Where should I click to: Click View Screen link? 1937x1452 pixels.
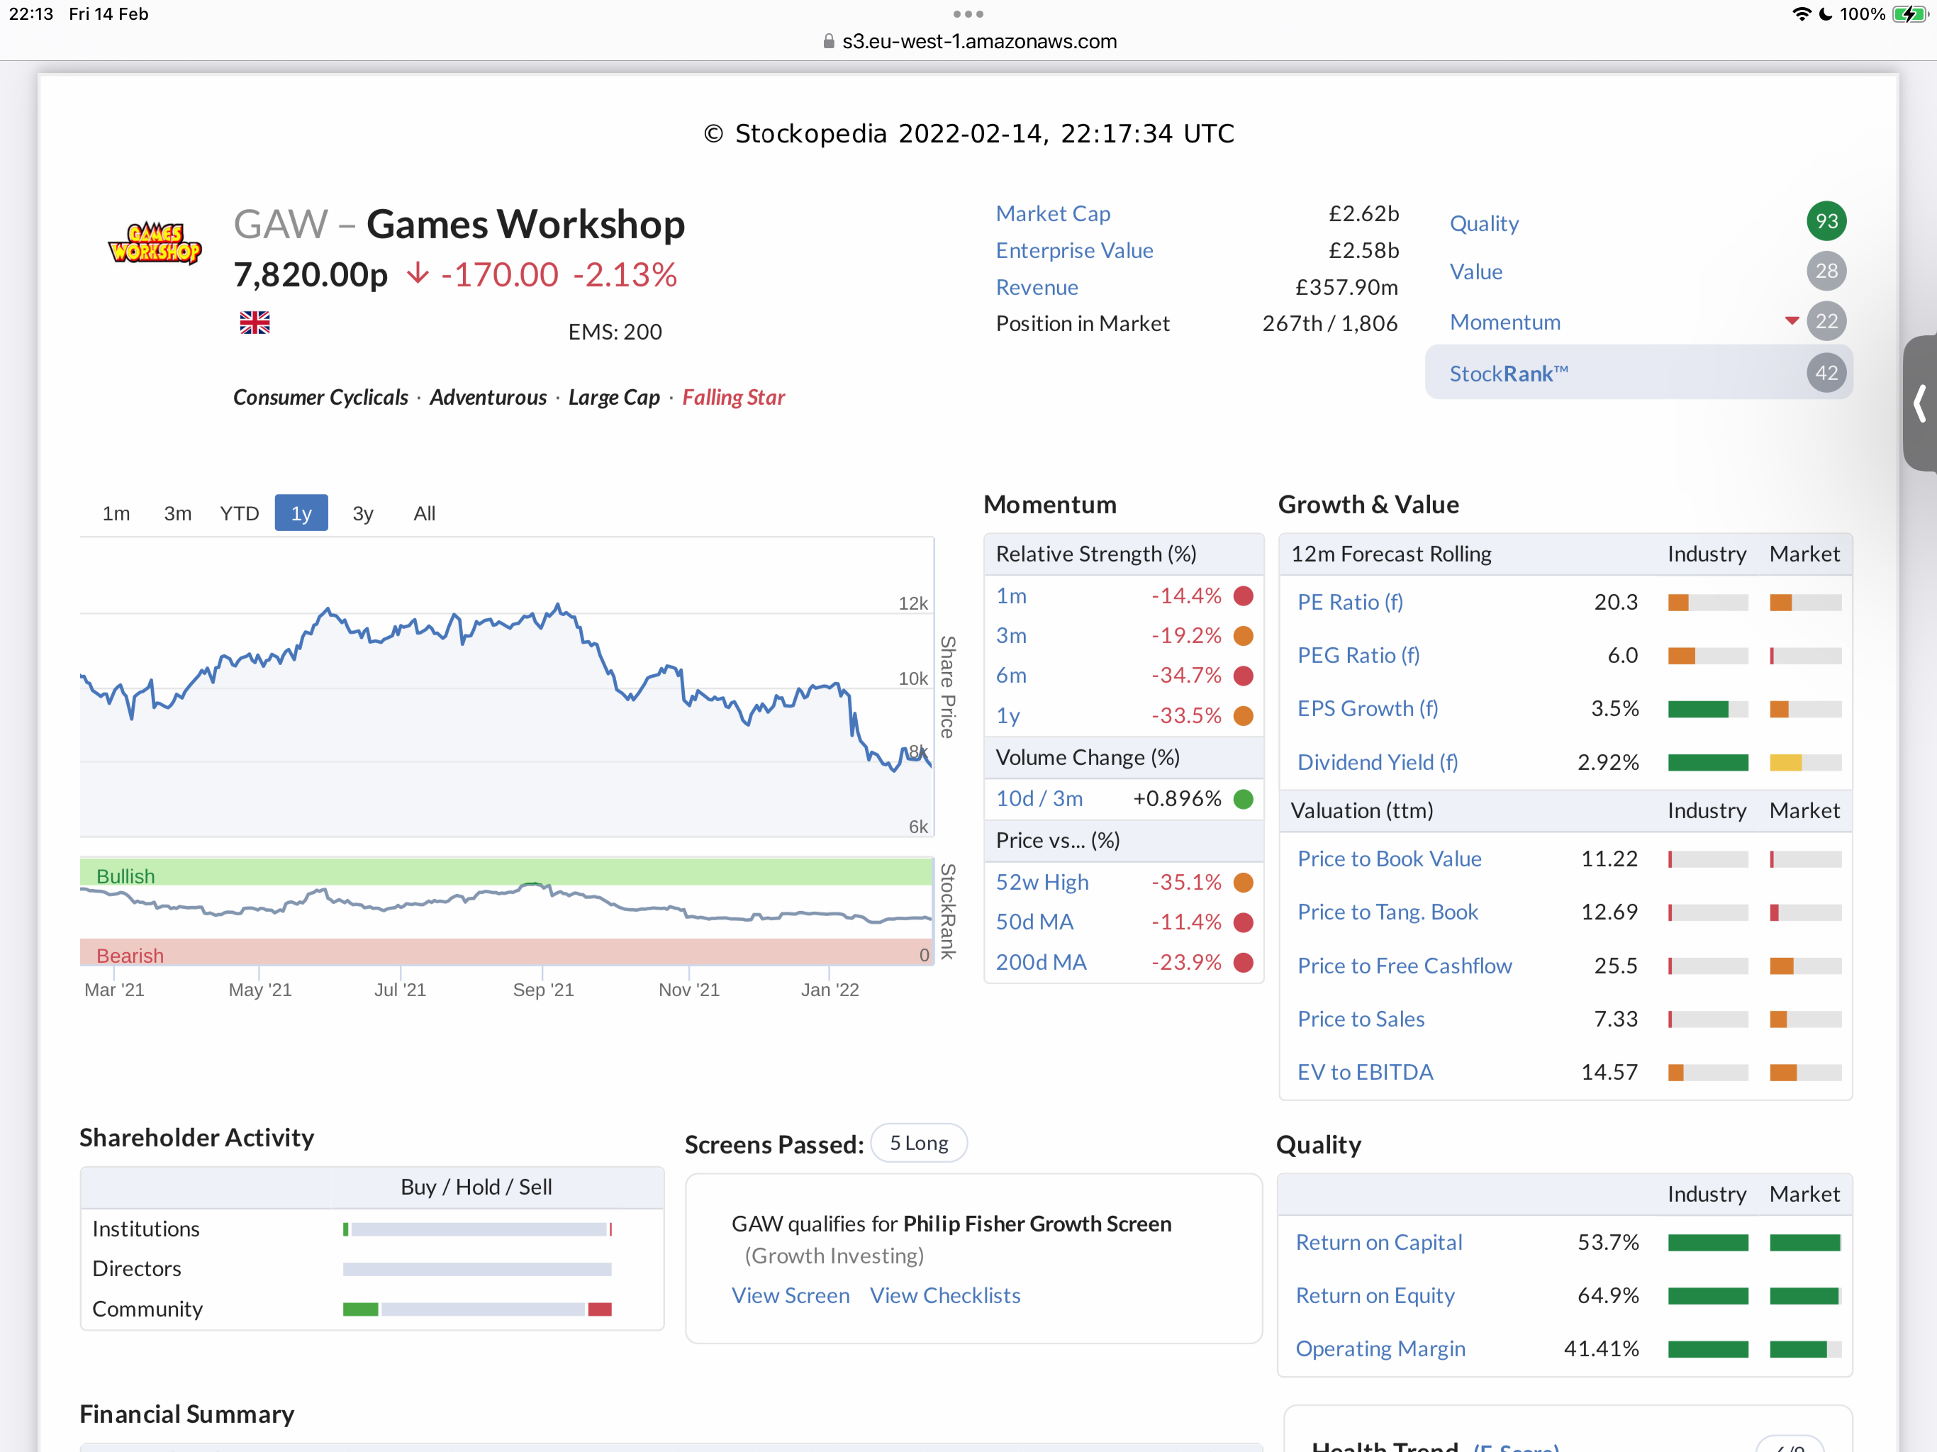[x=791, y=1295]
